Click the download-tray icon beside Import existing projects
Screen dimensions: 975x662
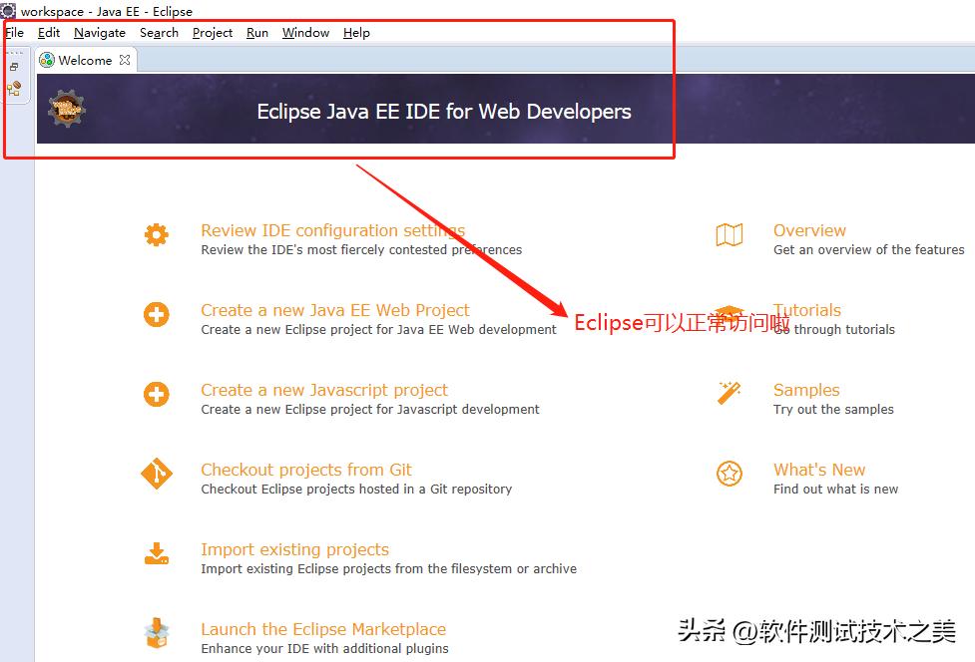(x=156, y=553)
